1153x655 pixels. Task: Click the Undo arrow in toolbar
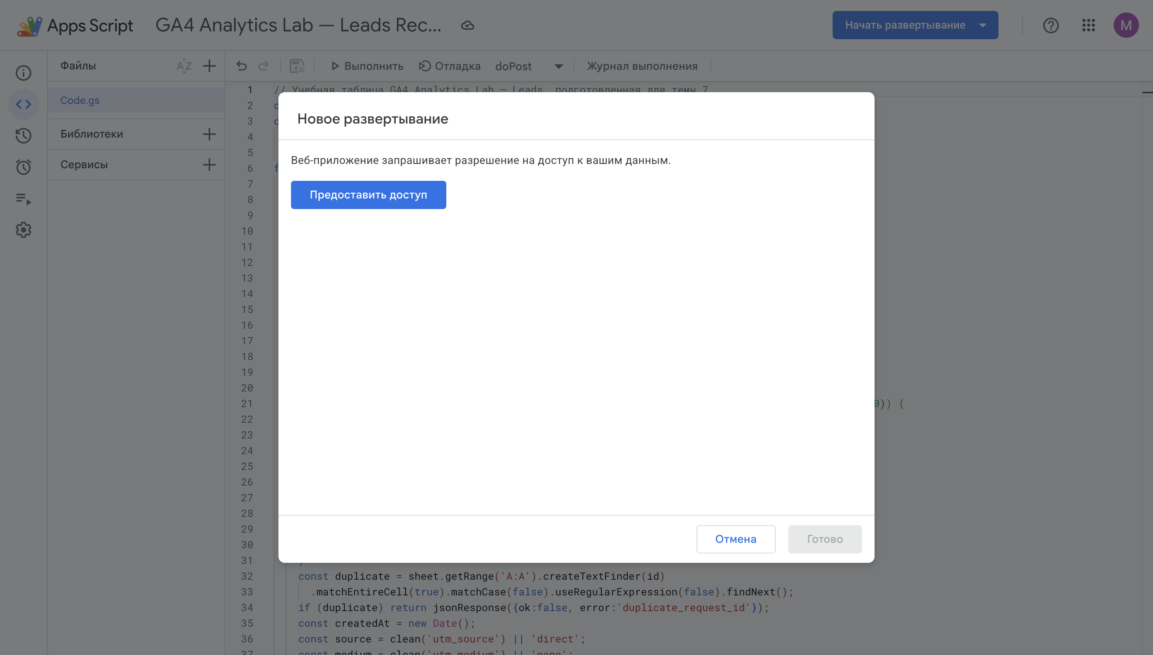tap(242, 66)
